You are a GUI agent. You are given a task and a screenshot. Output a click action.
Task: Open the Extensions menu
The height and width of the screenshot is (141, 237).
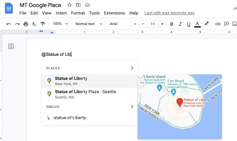[114, 13]
